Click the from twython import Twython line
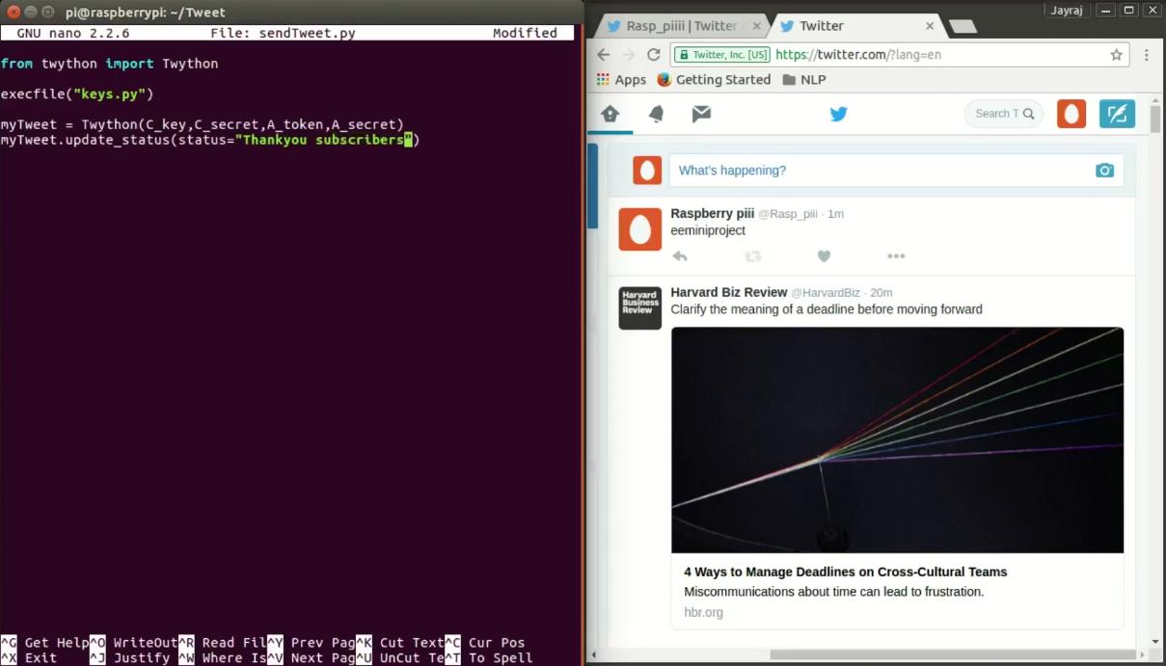1166x666 pixels. point(109,64)
